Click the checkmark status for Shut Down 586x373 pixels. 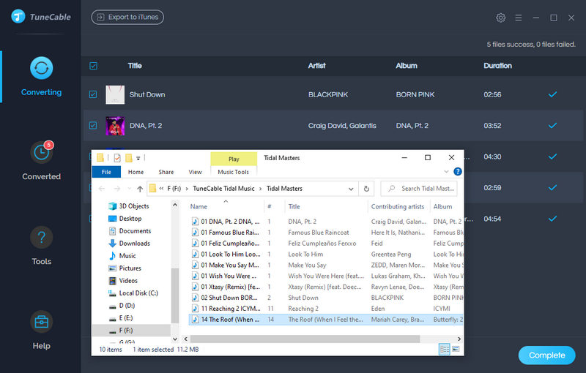(552, 94)
